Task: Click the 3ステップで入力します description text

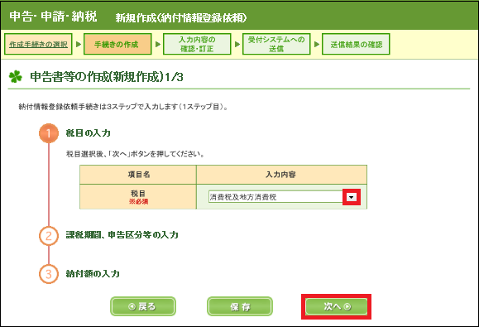Action: 123,107
